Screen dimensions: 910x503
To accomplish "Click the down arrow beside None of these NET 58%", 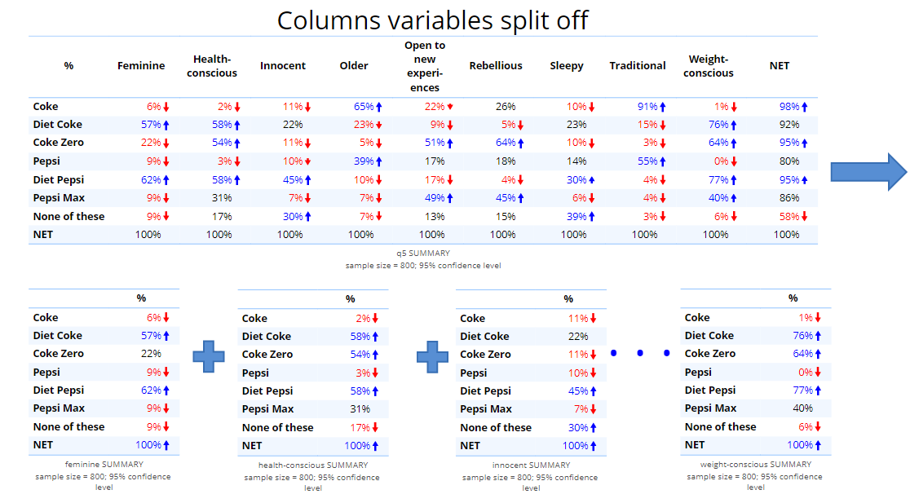I will pos(806,216).
